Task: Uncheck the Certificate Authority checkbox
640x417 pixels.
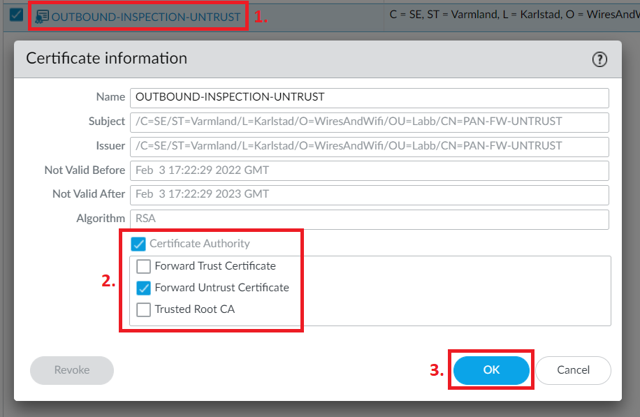Action: 138,244
